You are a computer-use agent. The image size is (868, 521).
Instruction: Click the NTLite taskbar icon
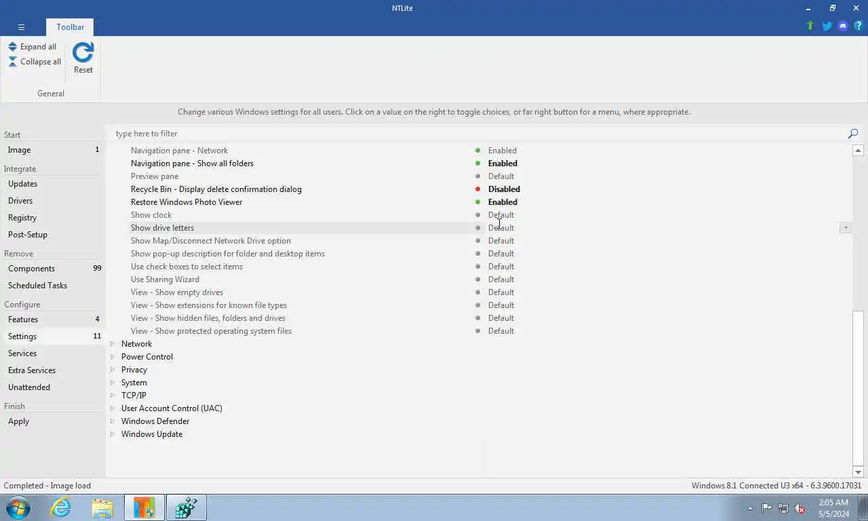click(144, 507)
